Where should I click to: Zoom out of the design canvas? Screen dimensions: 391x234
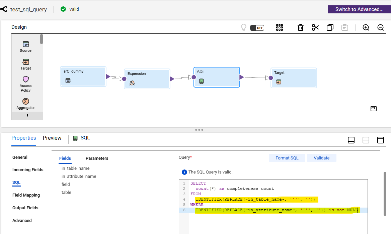click(381, 28)
